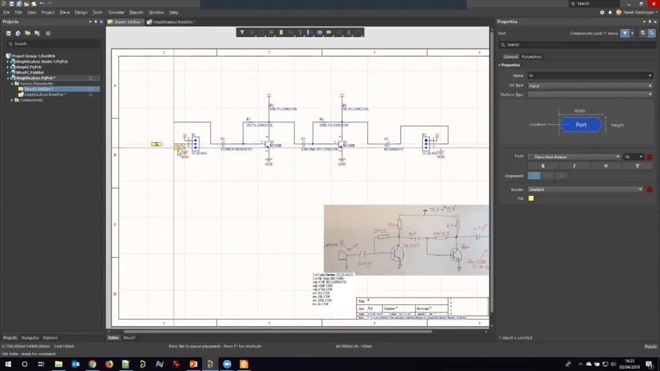Image resolution: width=660 pixels, height=371 pixels.
Task: Open the Narek Dadsinyan user account menu
Action: [x=637, y=12]
